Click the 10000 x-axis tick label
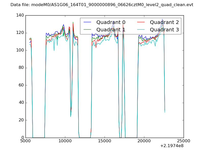 (x=65, y=141)
